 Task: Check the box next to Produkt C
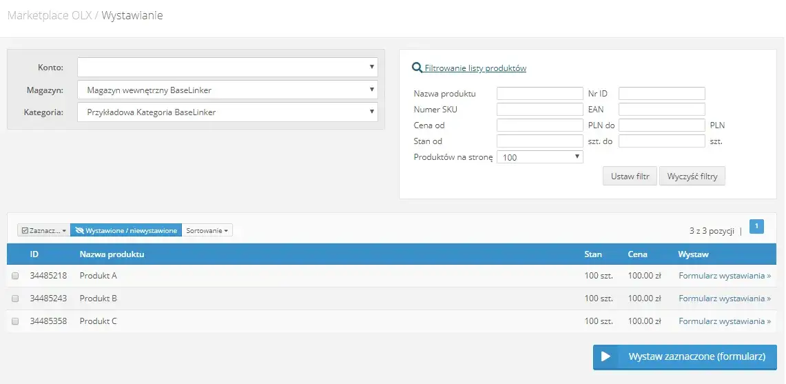[x=15, y=321]
